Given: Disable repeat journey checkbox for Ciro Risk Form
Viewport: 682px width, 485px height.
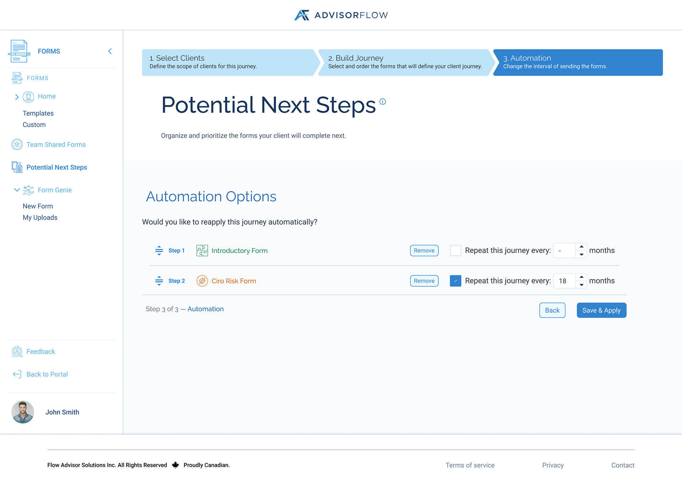Looking at the screenshot, I should pyautogui.click(x=455, y=281).
